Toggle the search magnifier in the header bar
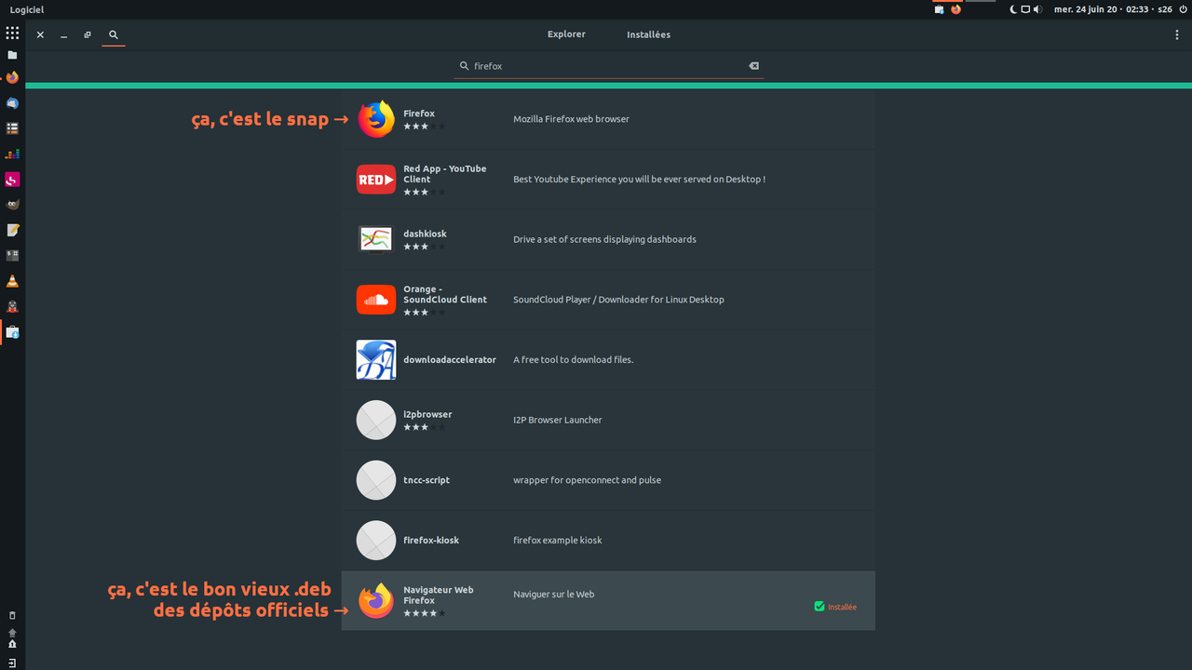Viewport: 1192px width, 670px height. tap(114, 34)
